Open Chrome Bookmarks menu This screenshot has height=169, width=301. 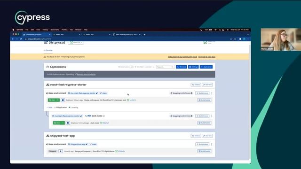[x=55, y=30]
